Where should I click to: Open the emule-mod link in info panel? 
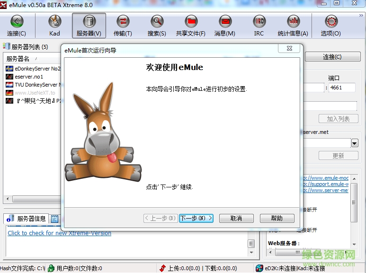pos(326,178)
